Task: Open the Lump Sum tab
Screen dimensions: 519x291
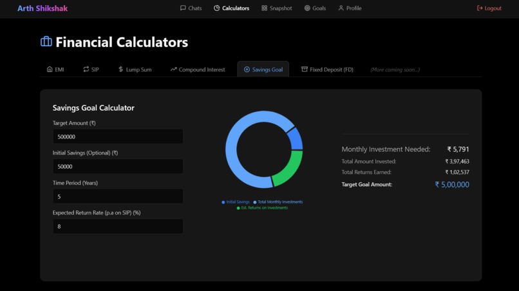Action: click(135, 69)
